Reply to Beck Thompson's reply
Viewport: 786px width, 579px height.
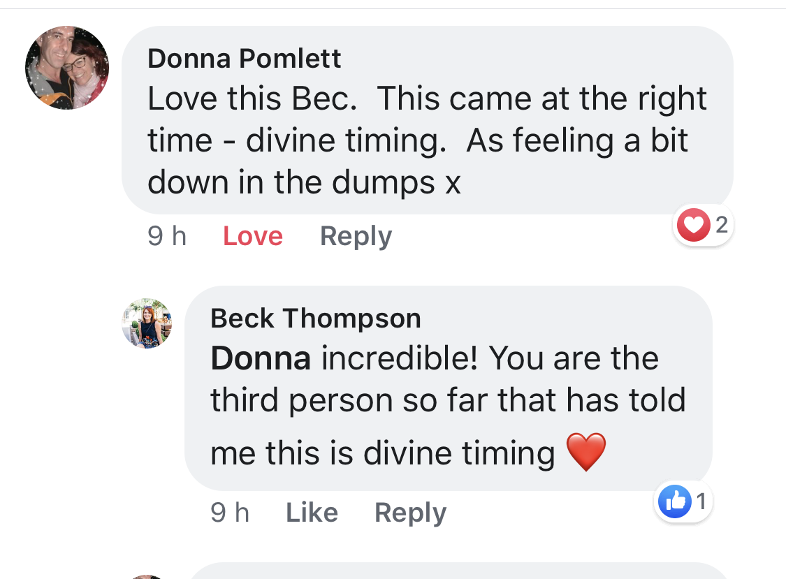coord(410,513)
